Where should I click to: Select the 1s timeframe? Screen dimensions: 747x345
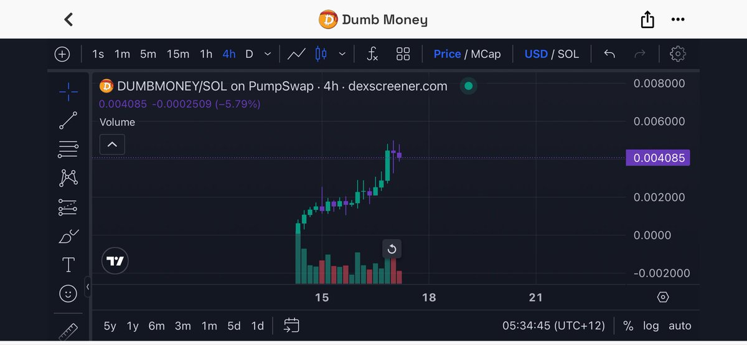coord(98,54)
